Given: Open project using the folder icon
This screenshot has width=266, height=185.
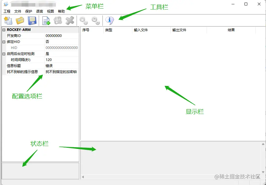Looking at the screenshot, I should 20,21.
